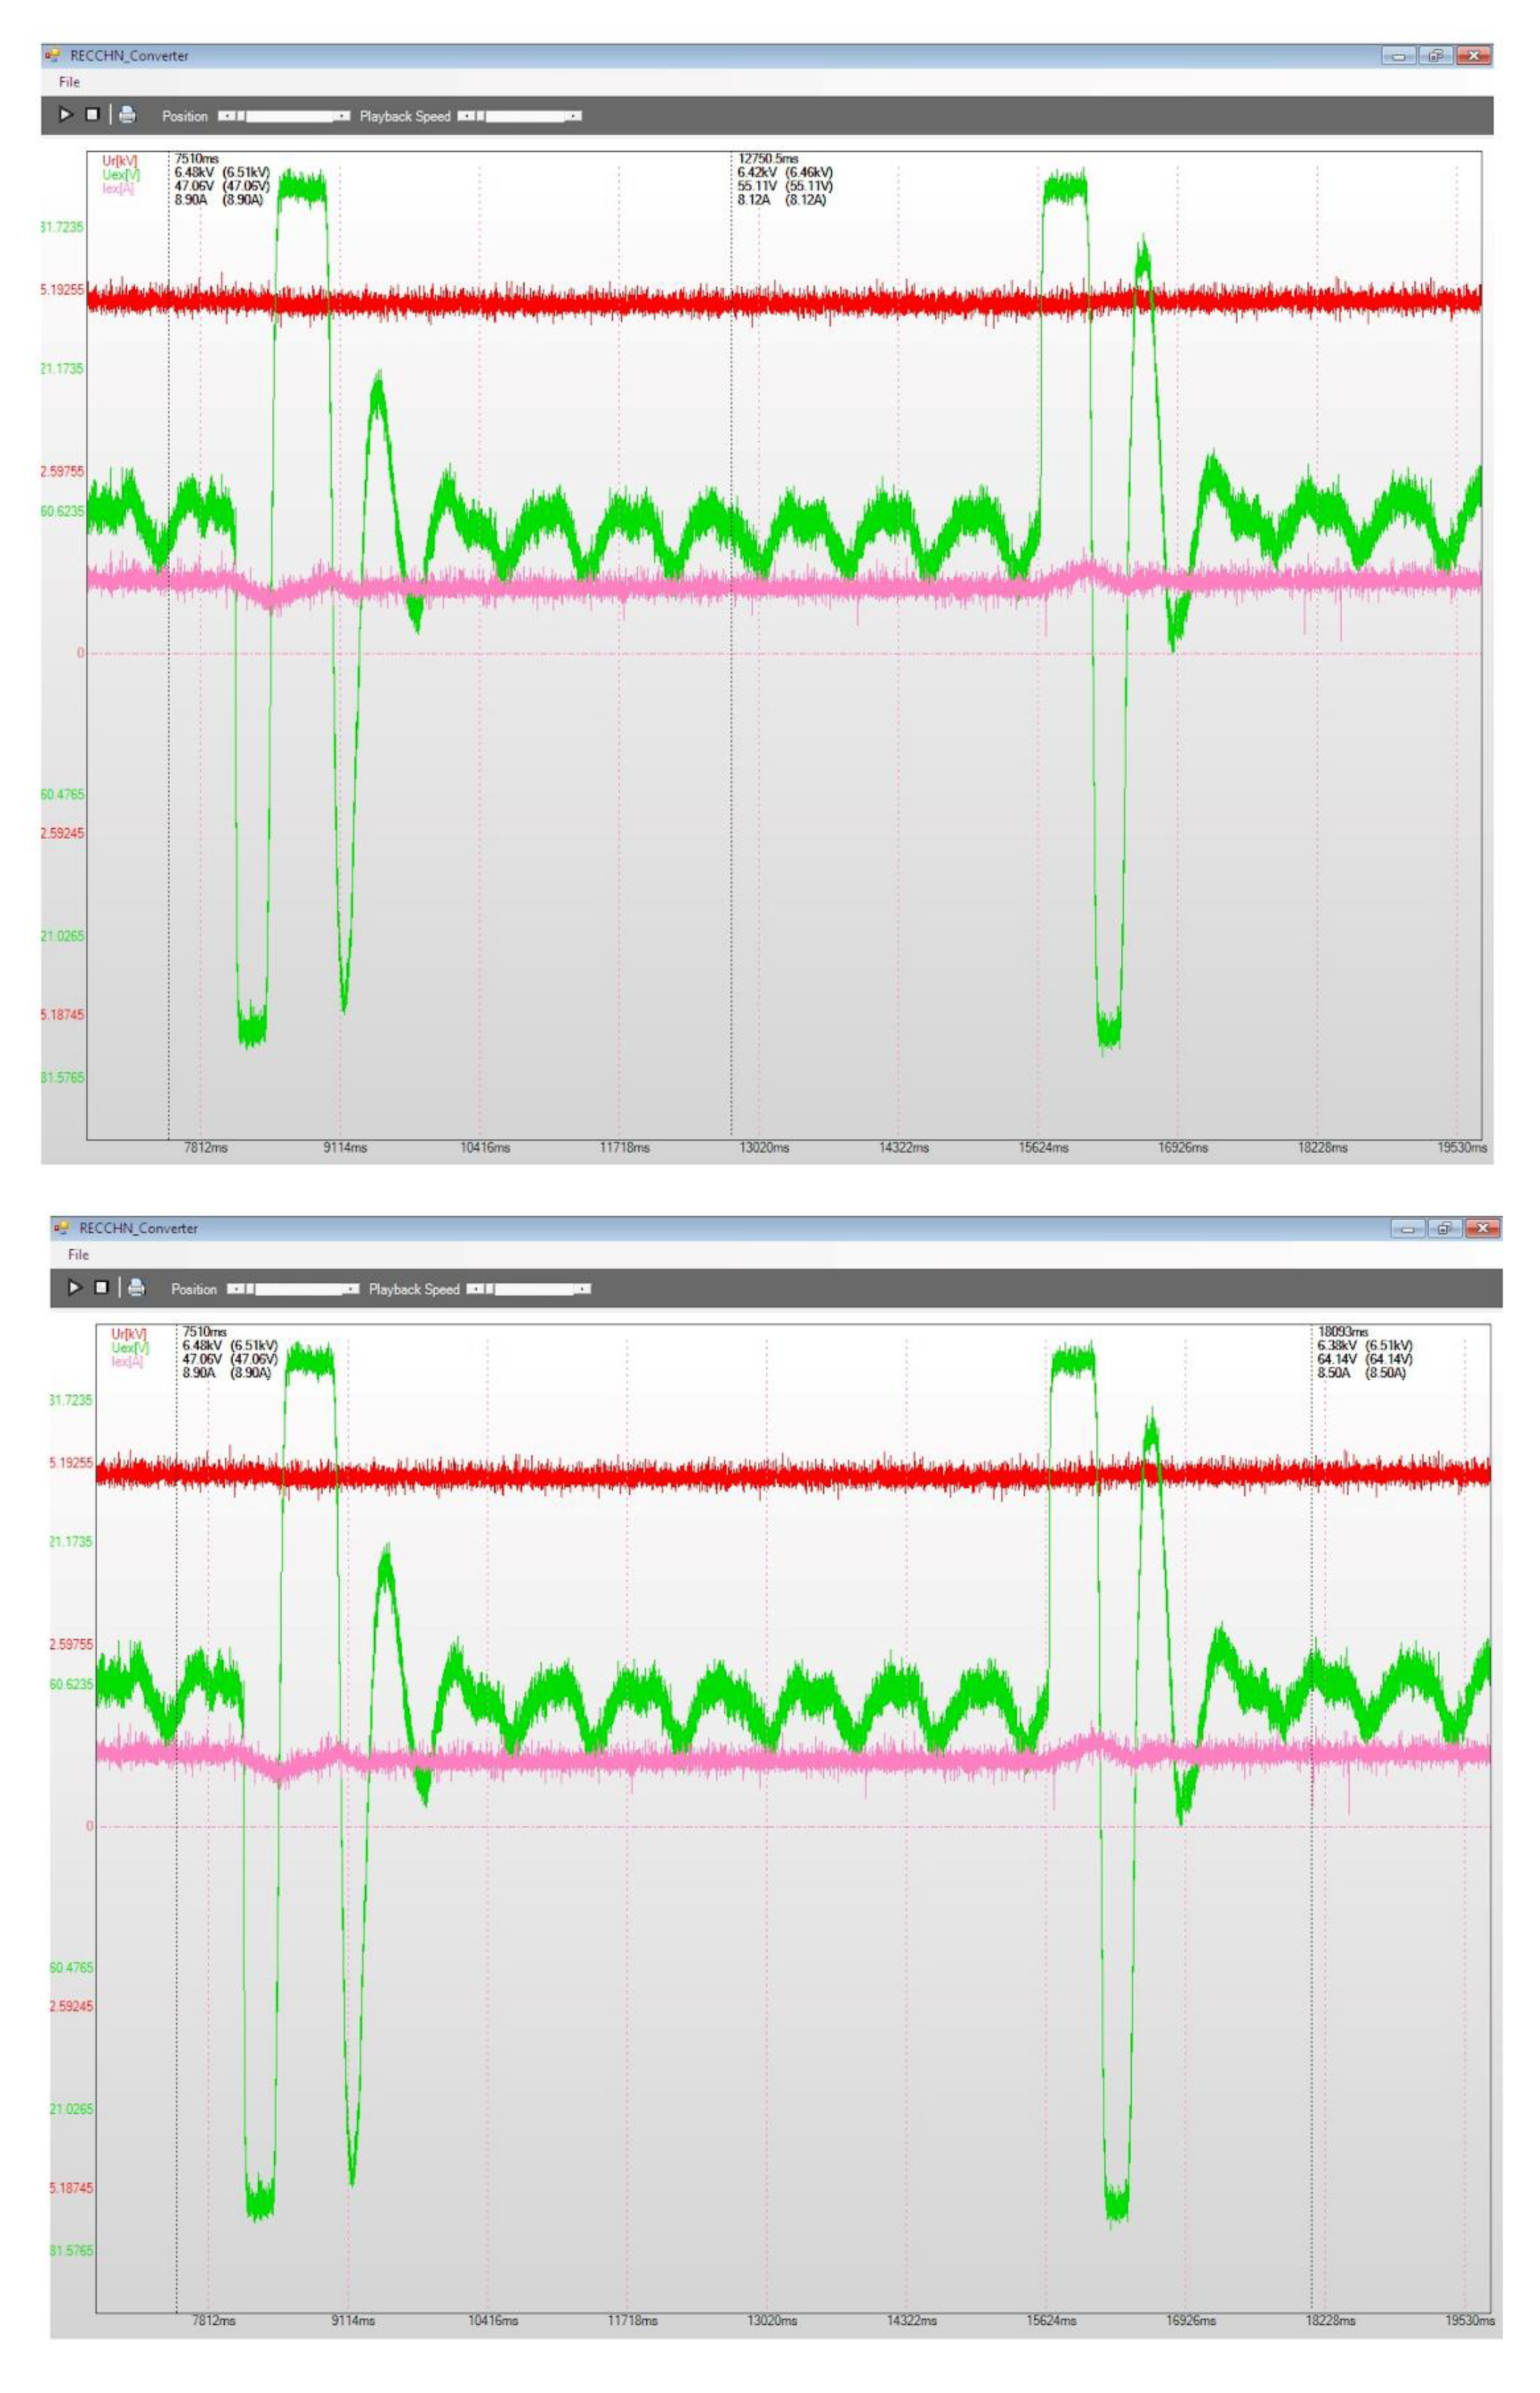Click the bottom window's Playback Speed right arrow

point(583,1289)
